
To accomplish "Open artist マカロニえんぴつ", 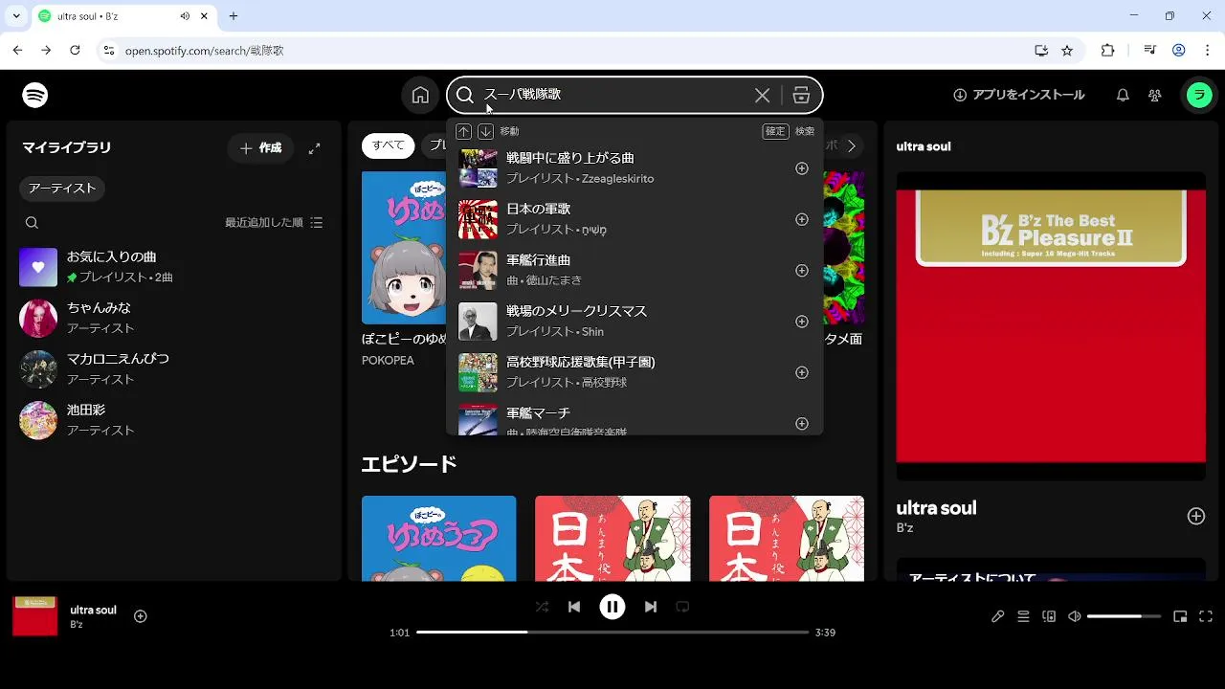I will 174,369.
